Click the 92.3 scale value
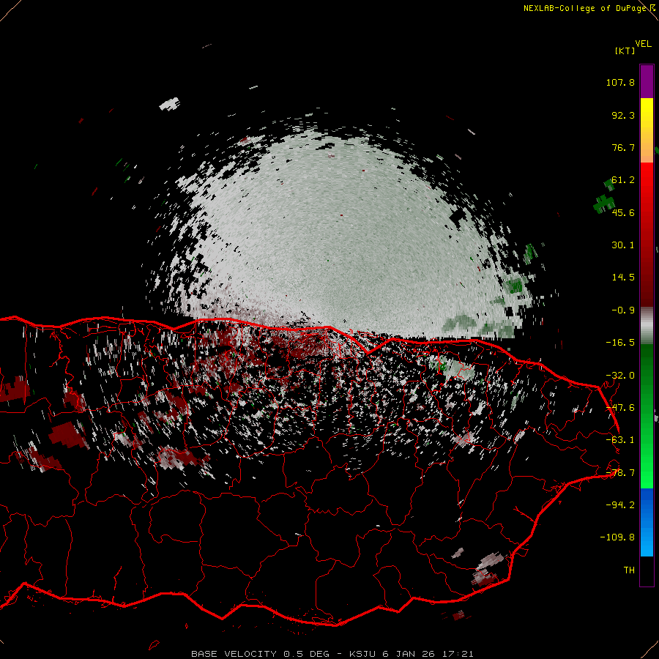Screen dimensions: 659x659 click(623, 115)
